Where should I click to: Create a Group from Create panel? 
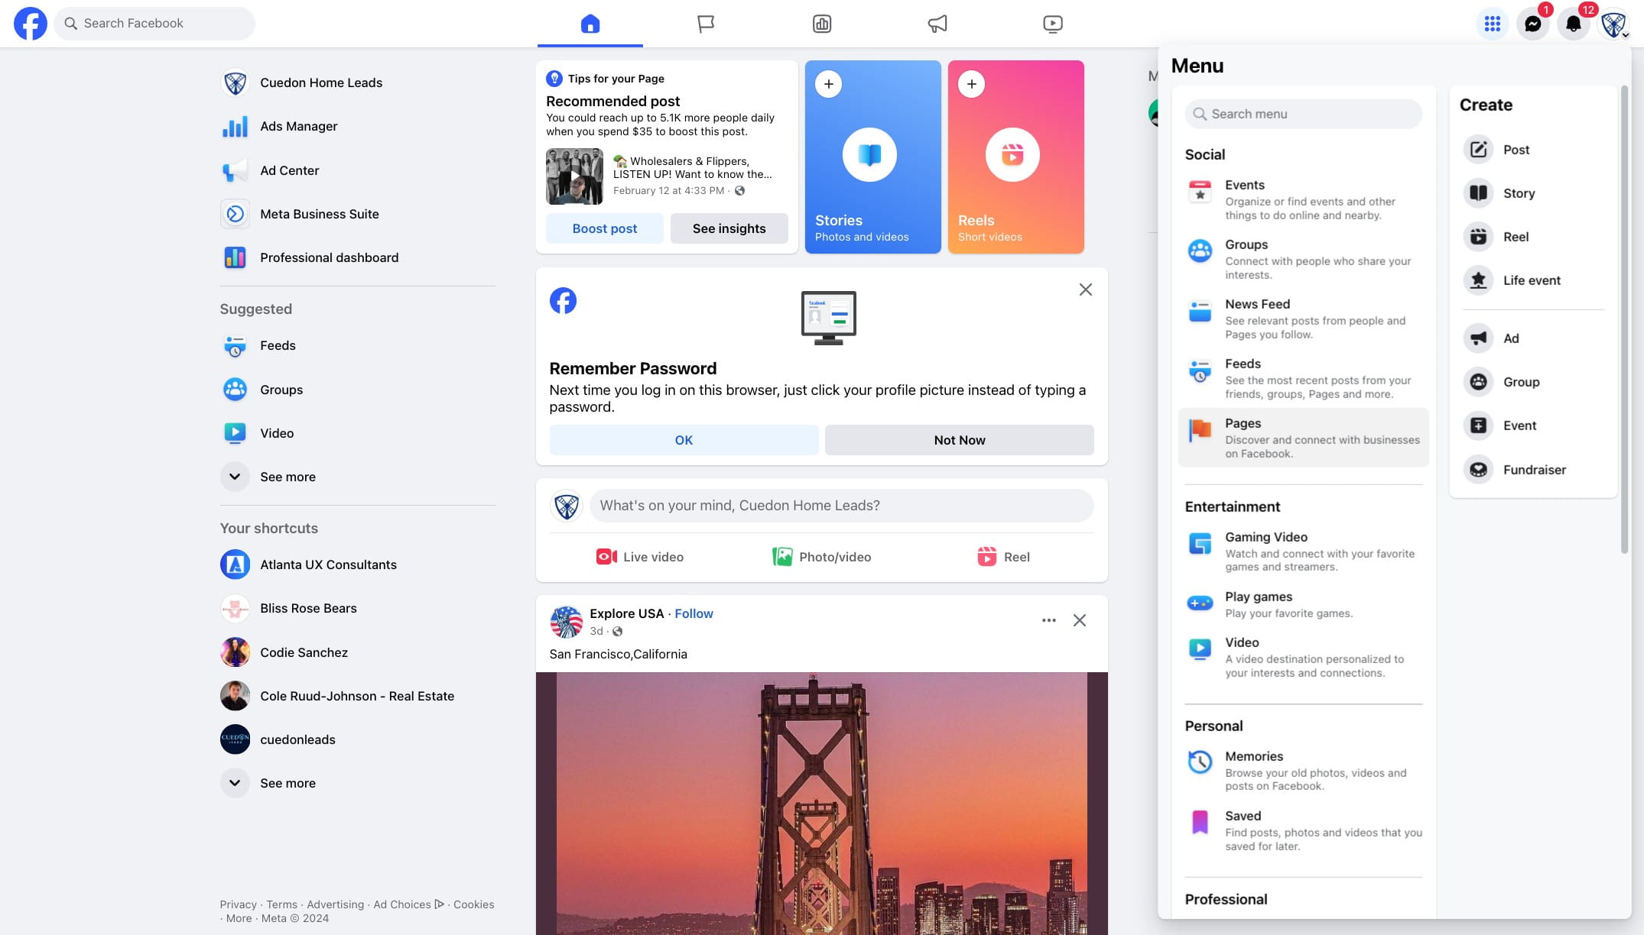(x=1532, y=382)
